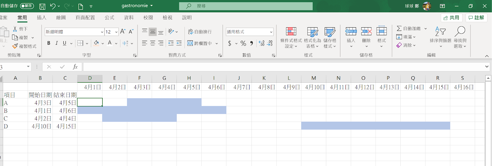The width and height of the screenshot is (492, 166).
Task: Click the Sort and Filter icon
Action: pos(440,32)
